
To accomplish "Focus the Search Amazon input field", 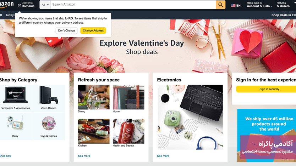I will coord(133,5).
